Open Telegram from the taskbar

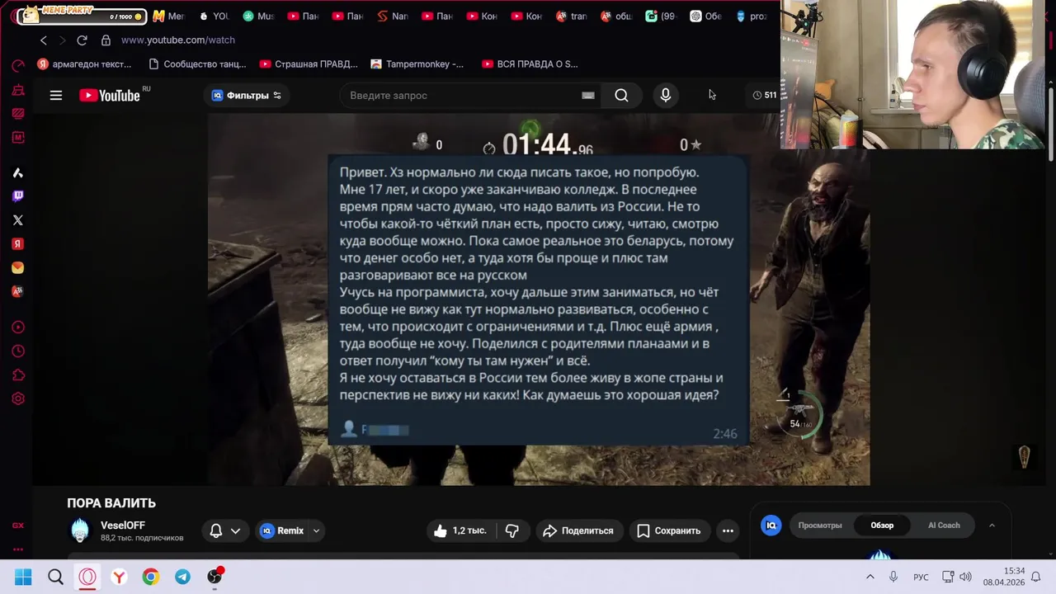point(182,577)
